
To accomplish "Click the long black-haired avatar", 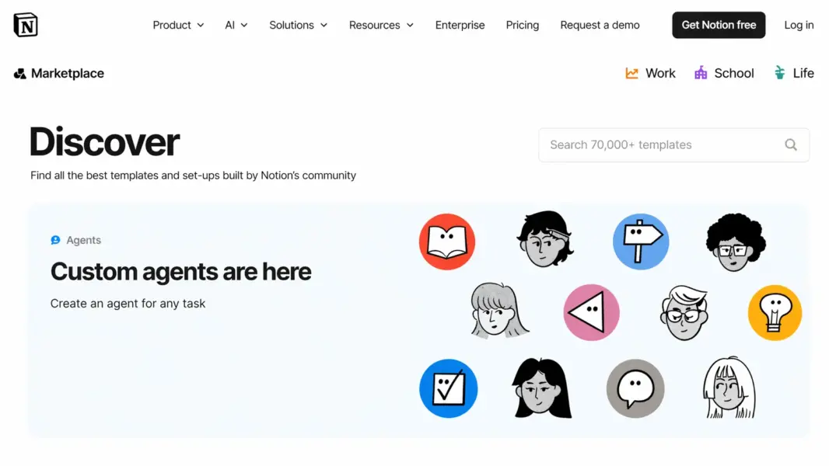I will point(541,388).
